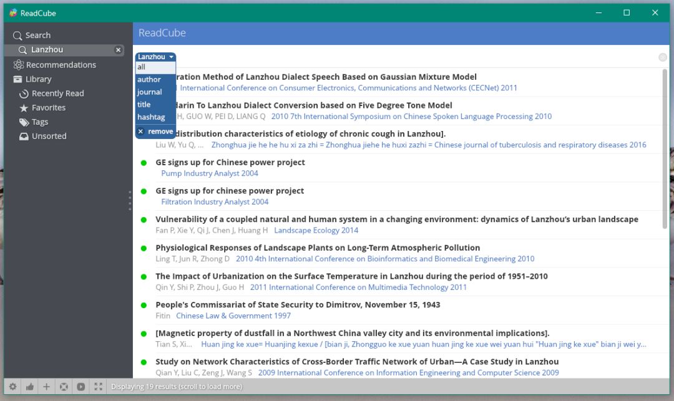Click Bioinformatics and Biomedical Engineering 2010 link
This screenshot has height=401, width=674.
385,259
